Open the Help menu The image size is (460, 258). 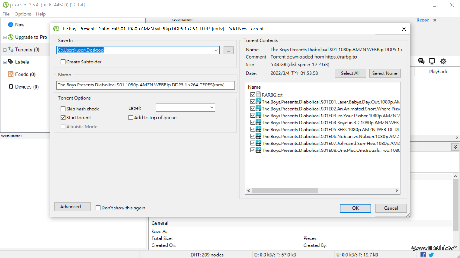41,14
